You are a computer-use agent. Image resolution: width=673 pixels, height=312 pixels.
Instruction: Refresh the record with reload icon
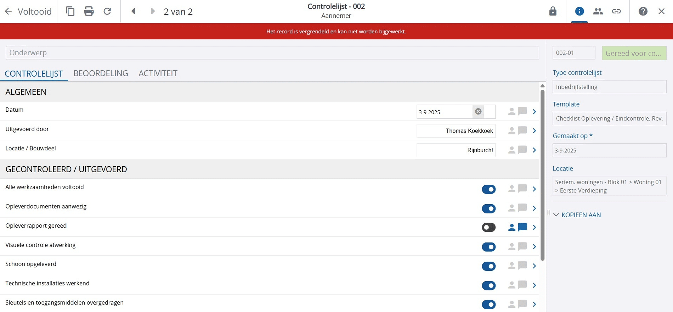107,11
